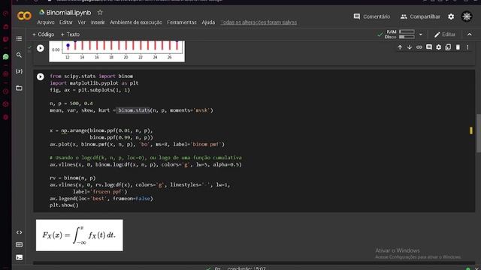This screenshot has width=481, height=270.
Task: Click the vertical scrollbar thumb
Action: pos(478,133)
